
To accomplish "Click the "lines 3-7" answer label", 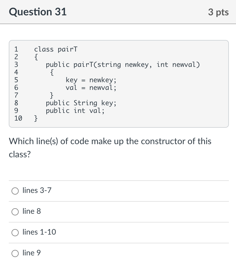I will tap(36, 190).
